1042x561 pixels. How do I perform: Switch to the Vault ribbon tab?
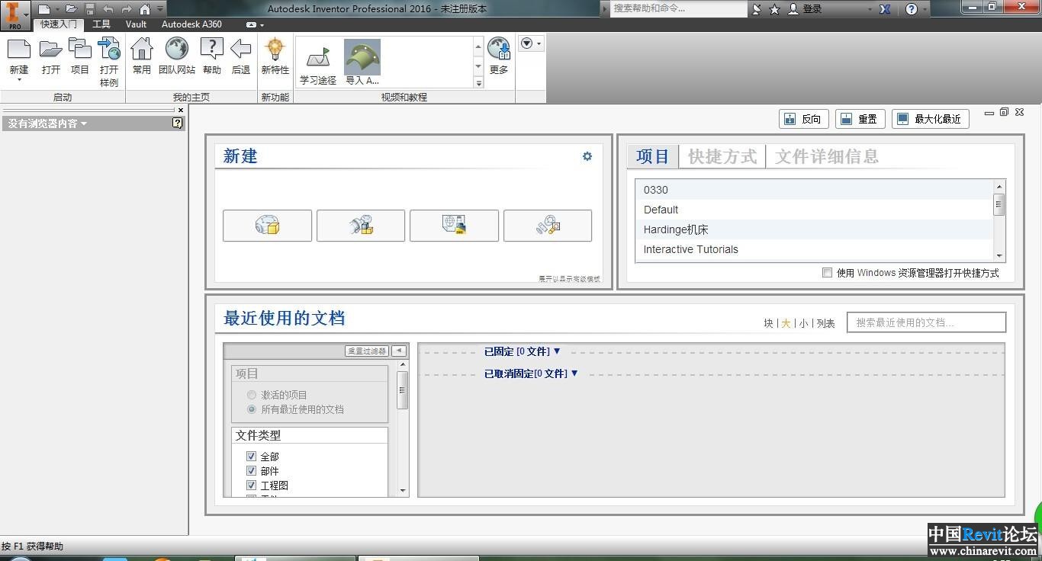coord(136,24)
